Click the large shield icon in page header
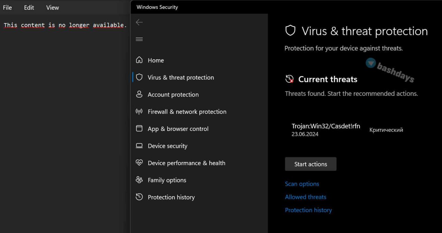The height and width of the screenshot is (233, 442). click(290, 31)
